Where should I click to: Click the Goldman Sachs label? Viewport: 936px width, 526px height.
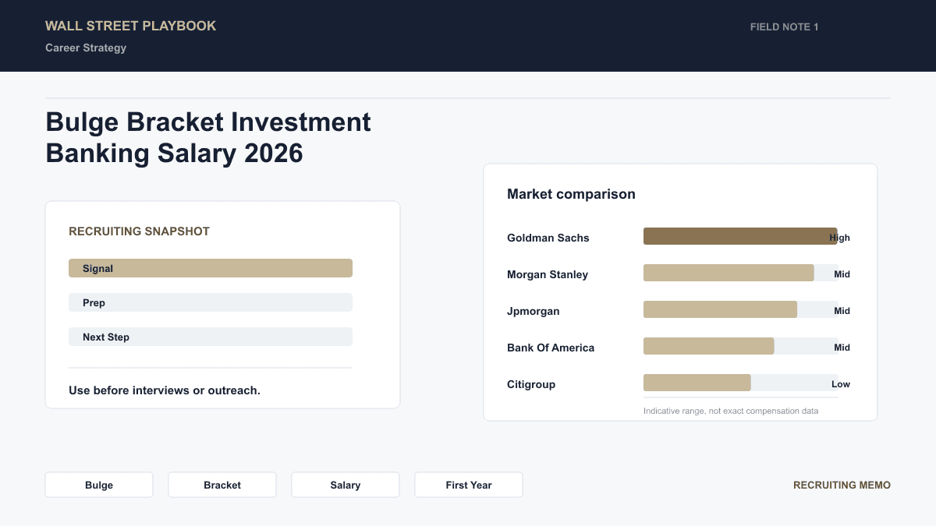click(548, 238)
